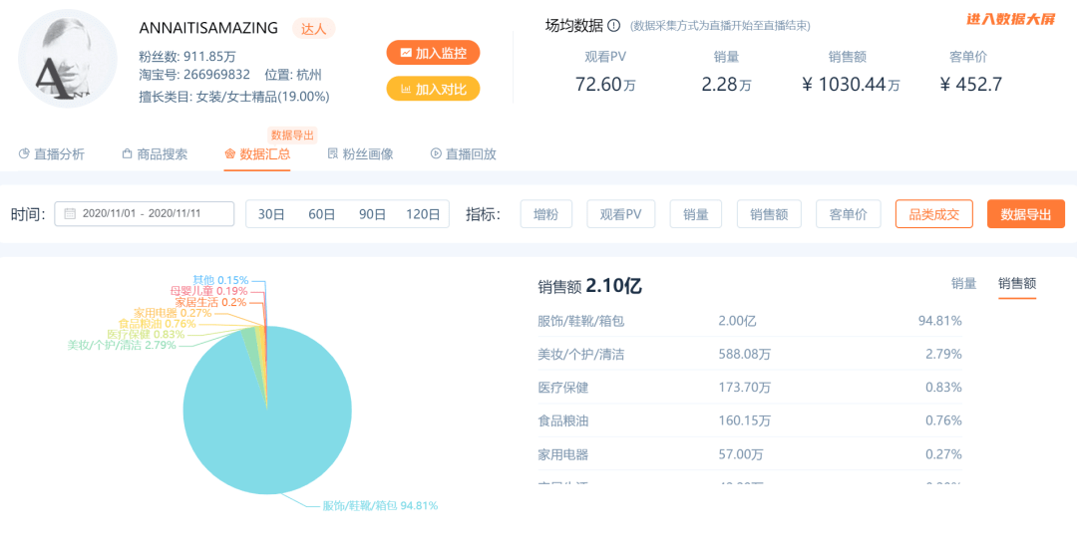1077x554 pixels.
Task: Open the info icon next to 场均数据
Action: pos(614,26)
